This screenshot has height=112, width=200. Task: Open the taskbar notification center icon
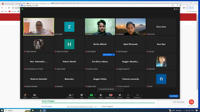pyautogui.click(x=197, y=110)
